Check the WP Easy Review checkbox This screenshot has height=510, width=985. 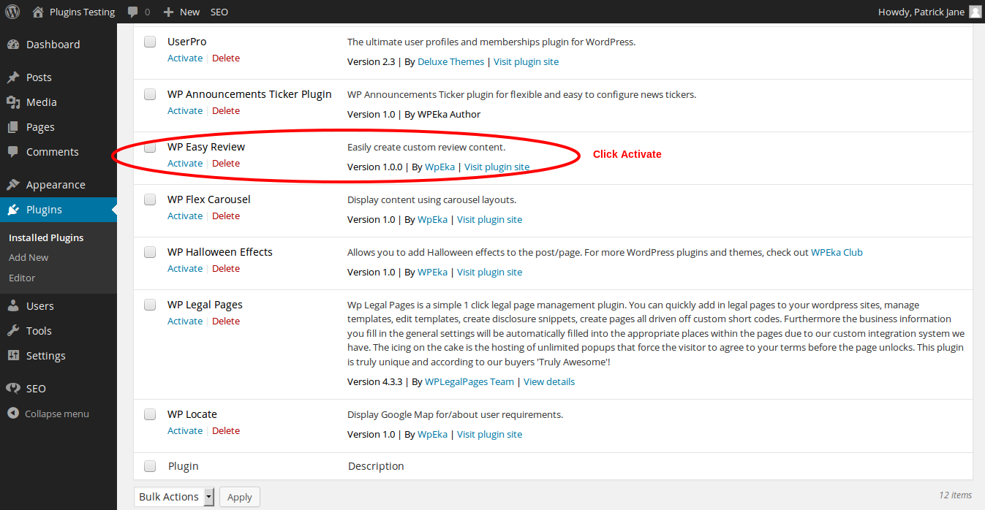pos(150,147)
